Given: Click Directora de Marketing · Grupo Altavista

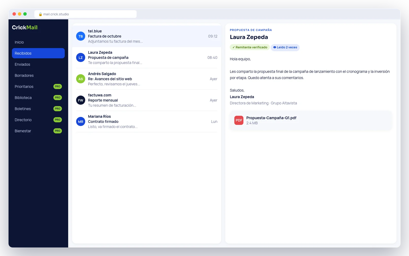Looking at the screenshot, I should 263,103.
